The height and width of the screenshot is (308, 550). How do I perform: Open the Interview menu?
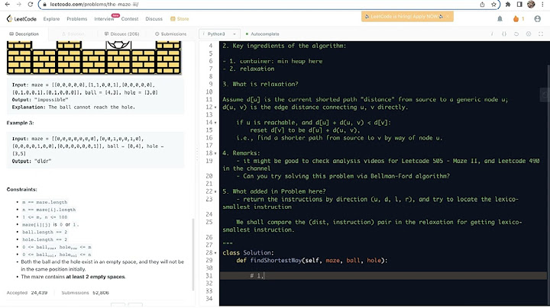point(104,19)
